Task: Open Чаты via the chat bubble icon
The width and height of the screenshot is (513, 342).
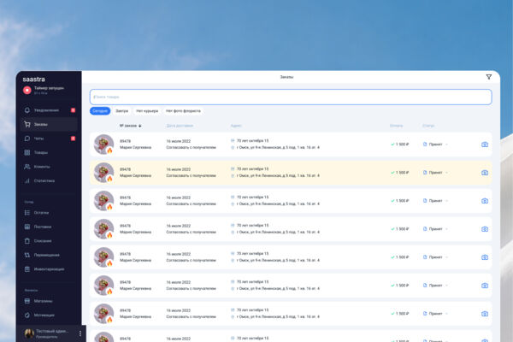Action: (x=27, y=139)
